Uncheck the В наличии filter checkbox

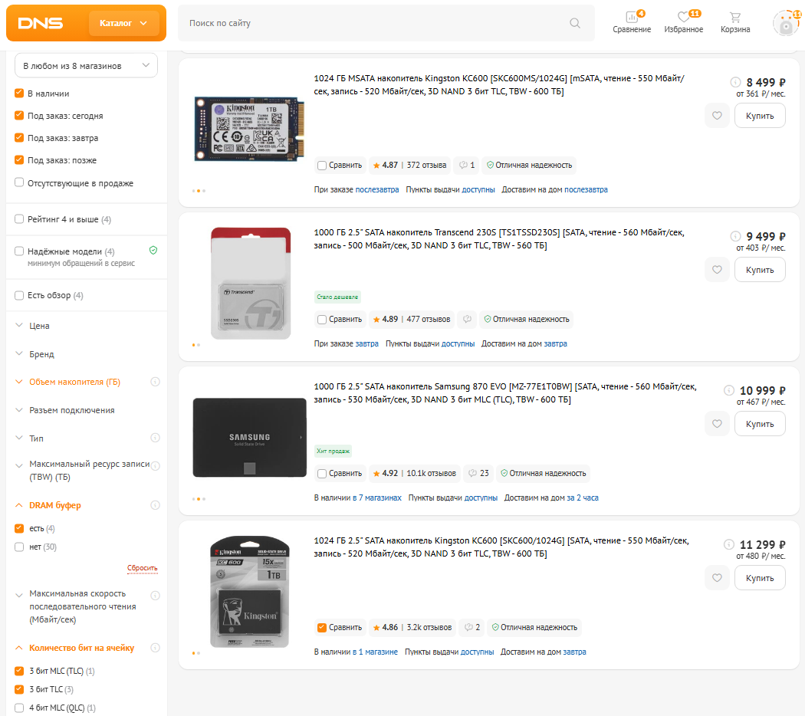(x=19, y=94)
